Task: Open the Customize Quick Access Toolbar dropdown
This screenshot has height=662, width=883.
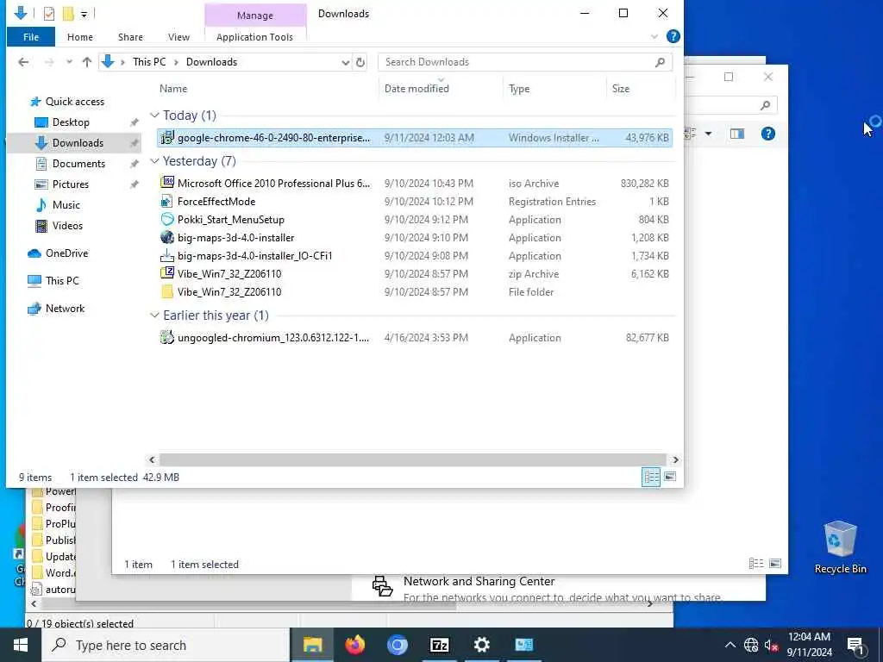Action: click(x=84, y=14)
